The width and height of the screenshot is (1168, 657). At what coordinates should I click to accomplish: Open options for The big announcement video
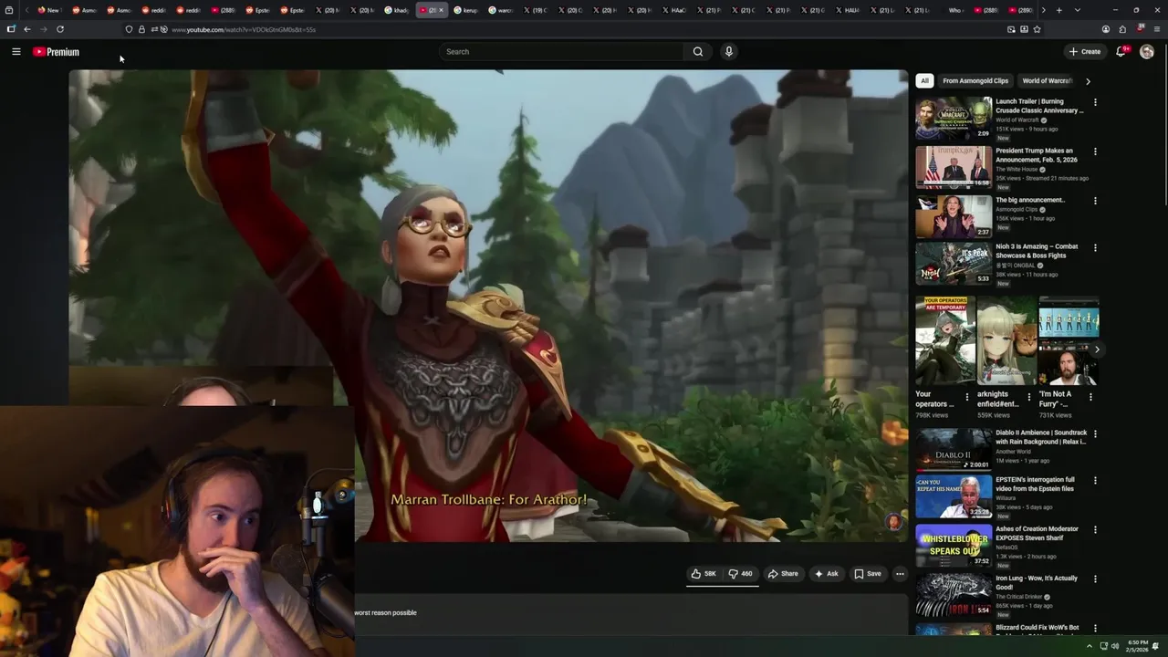1095,201
